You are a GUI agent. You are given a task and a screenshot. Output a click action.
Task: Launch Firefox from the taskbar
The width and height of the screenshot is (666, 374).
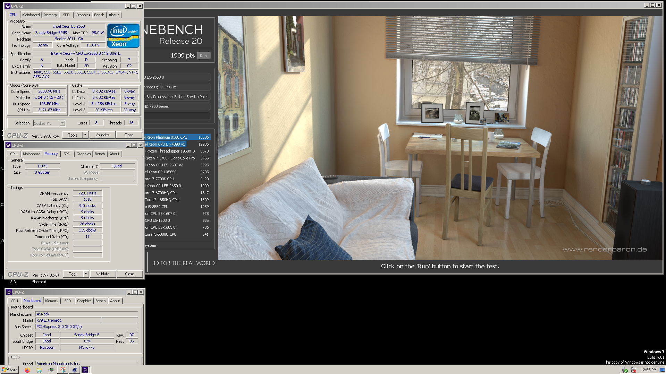click(27, 370)
